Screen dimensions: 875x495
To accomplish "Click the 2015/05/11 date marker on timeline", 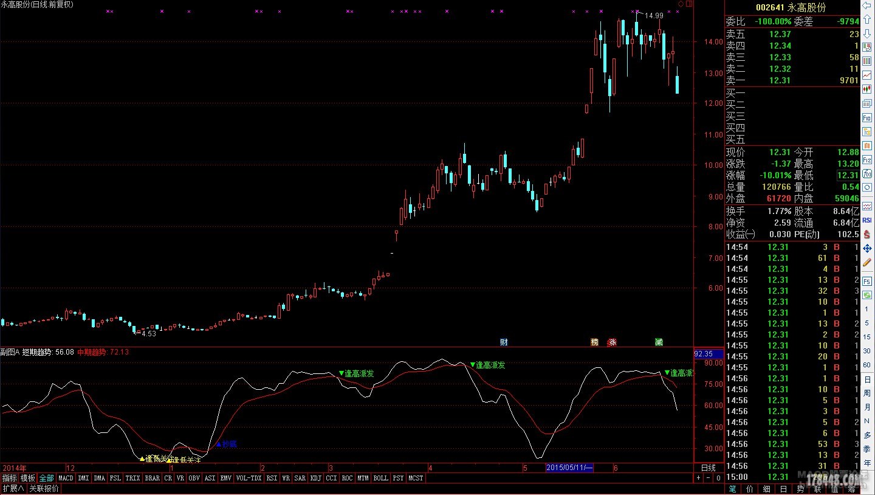I will 569,468.
